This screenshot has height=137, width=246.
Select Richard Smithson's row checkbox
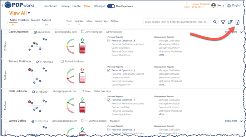[5, 62]
